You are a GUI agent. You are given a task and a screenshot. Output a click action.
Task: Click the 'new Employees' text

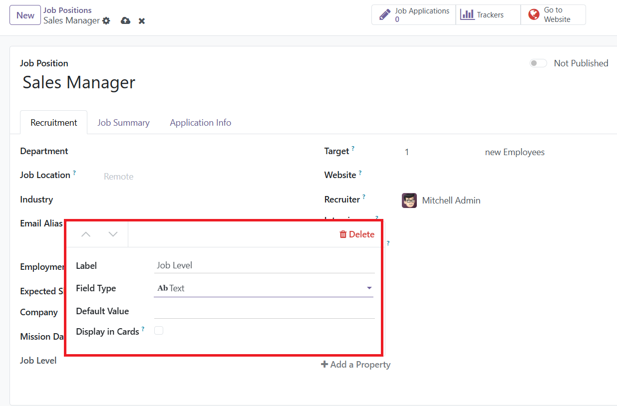[515, 152]
